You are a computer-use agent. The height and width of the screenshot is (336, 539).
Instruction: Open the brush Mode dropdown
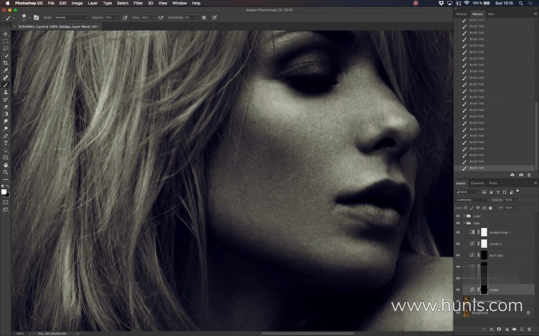[71, 17]
